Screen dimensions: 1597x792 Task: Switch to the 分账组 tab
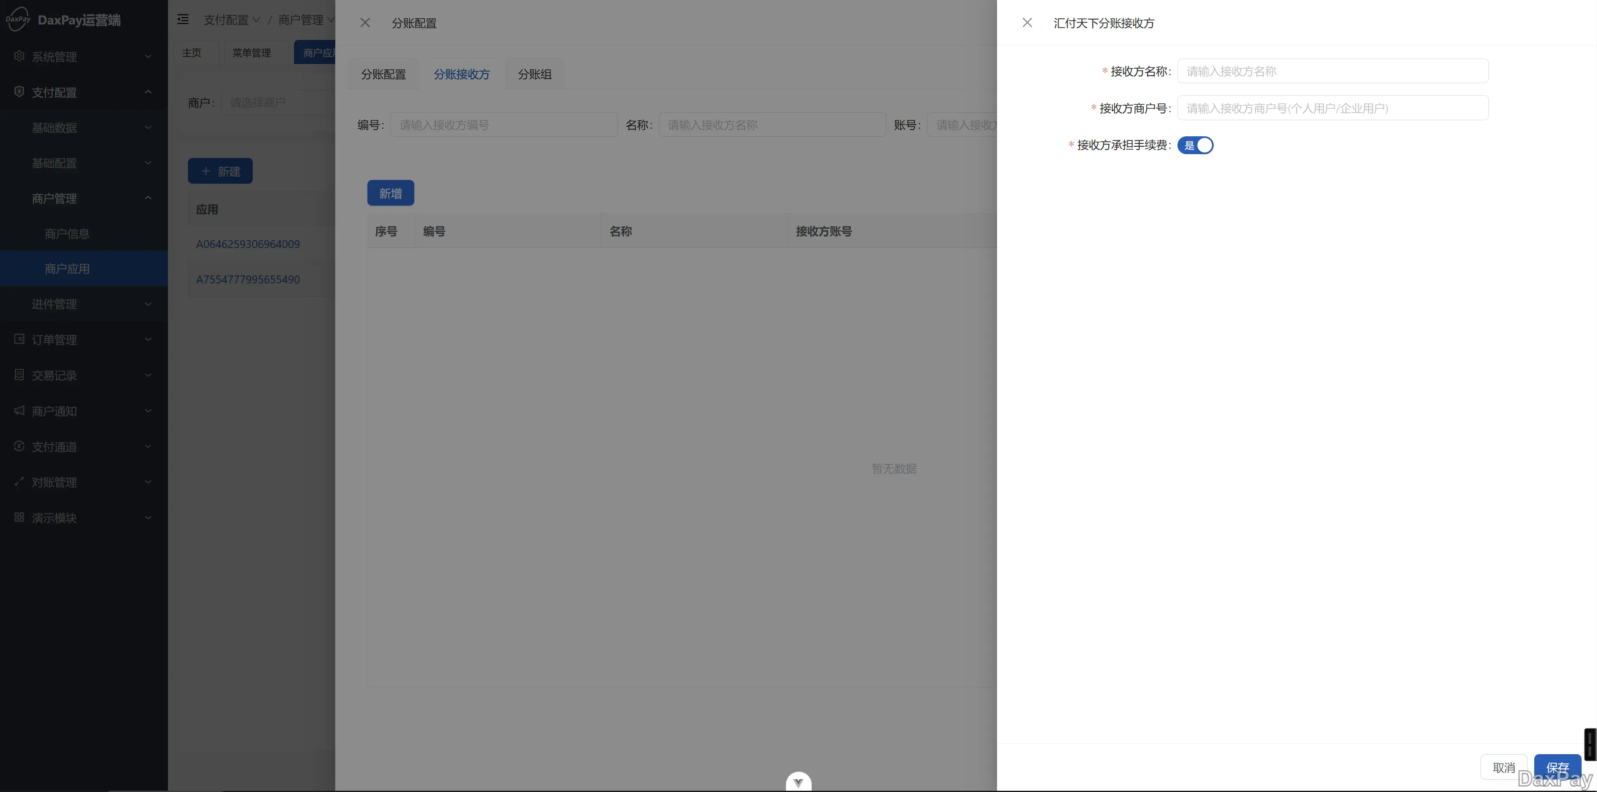pyautogui.click(x=534, y=74)
